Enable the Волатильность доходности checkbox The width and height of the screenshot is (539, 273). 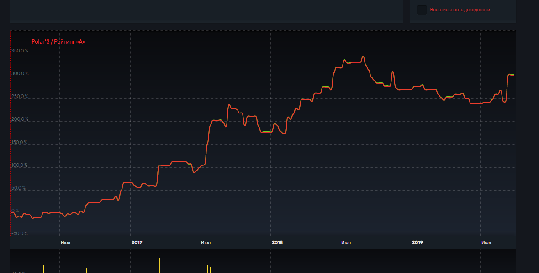point(422,10)
